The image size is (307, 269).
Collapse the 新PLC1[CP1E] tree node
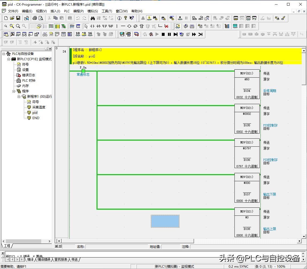coord(9,59)
